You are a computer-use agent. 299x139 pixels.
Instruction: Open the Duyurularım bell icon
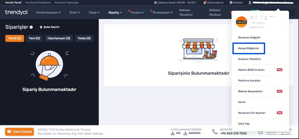(205, 3)
